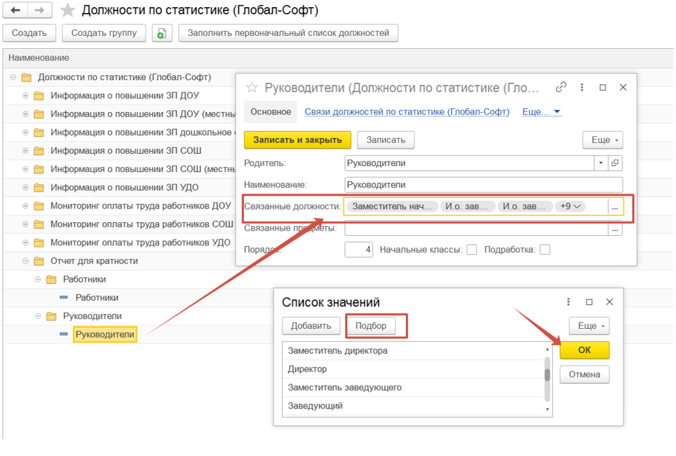
Task: Click the Наименование input field
Action: point(483,185)
